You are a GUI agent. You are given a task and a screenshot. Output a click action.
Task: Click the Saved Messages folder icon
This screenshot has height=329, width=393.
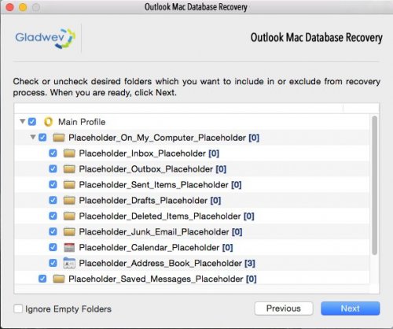point(59,279)
